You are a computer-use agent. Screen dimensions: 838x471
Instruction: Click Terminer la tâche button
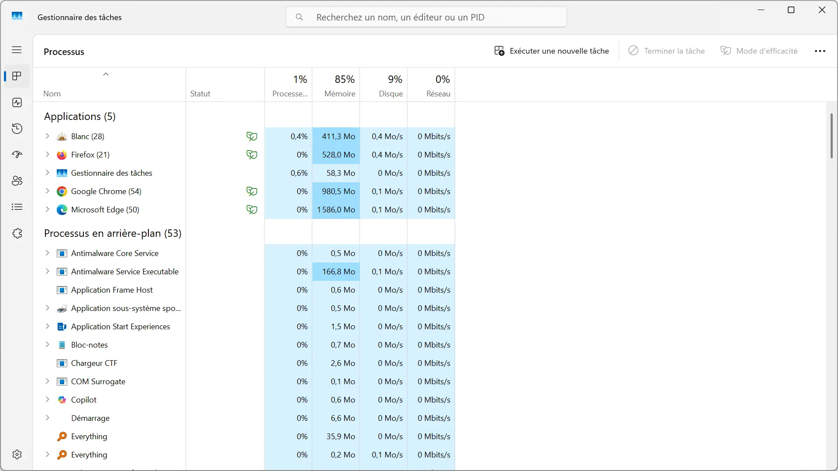666,51
